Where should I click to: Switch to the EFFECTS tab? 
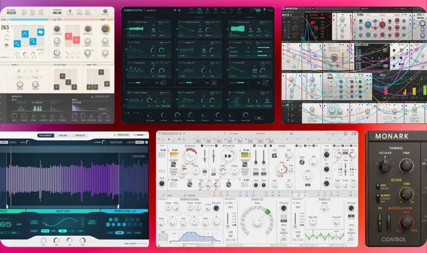(x=80, y=135)
